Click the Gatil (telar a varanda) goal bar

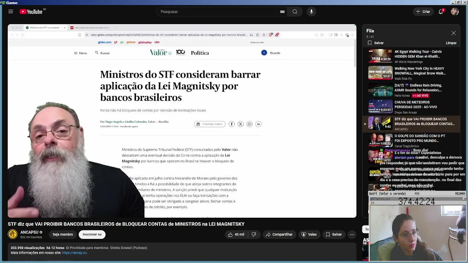tap(417, 194)
